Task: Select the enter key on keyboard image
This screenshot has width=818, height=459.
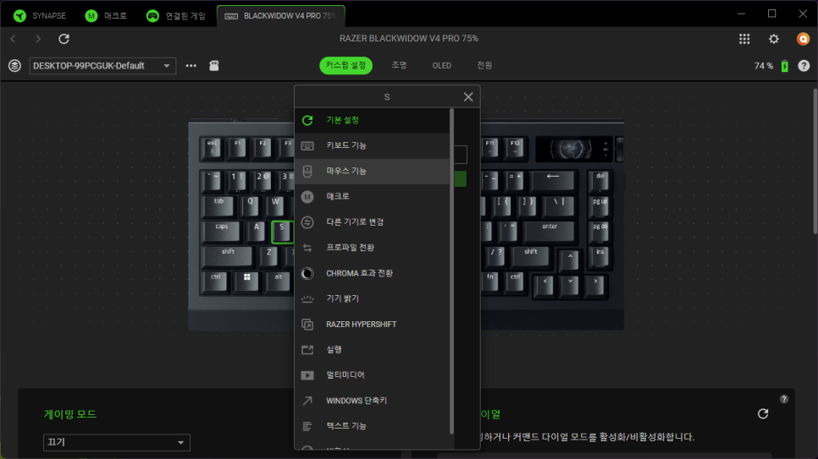Action: (x=550, y=232)
